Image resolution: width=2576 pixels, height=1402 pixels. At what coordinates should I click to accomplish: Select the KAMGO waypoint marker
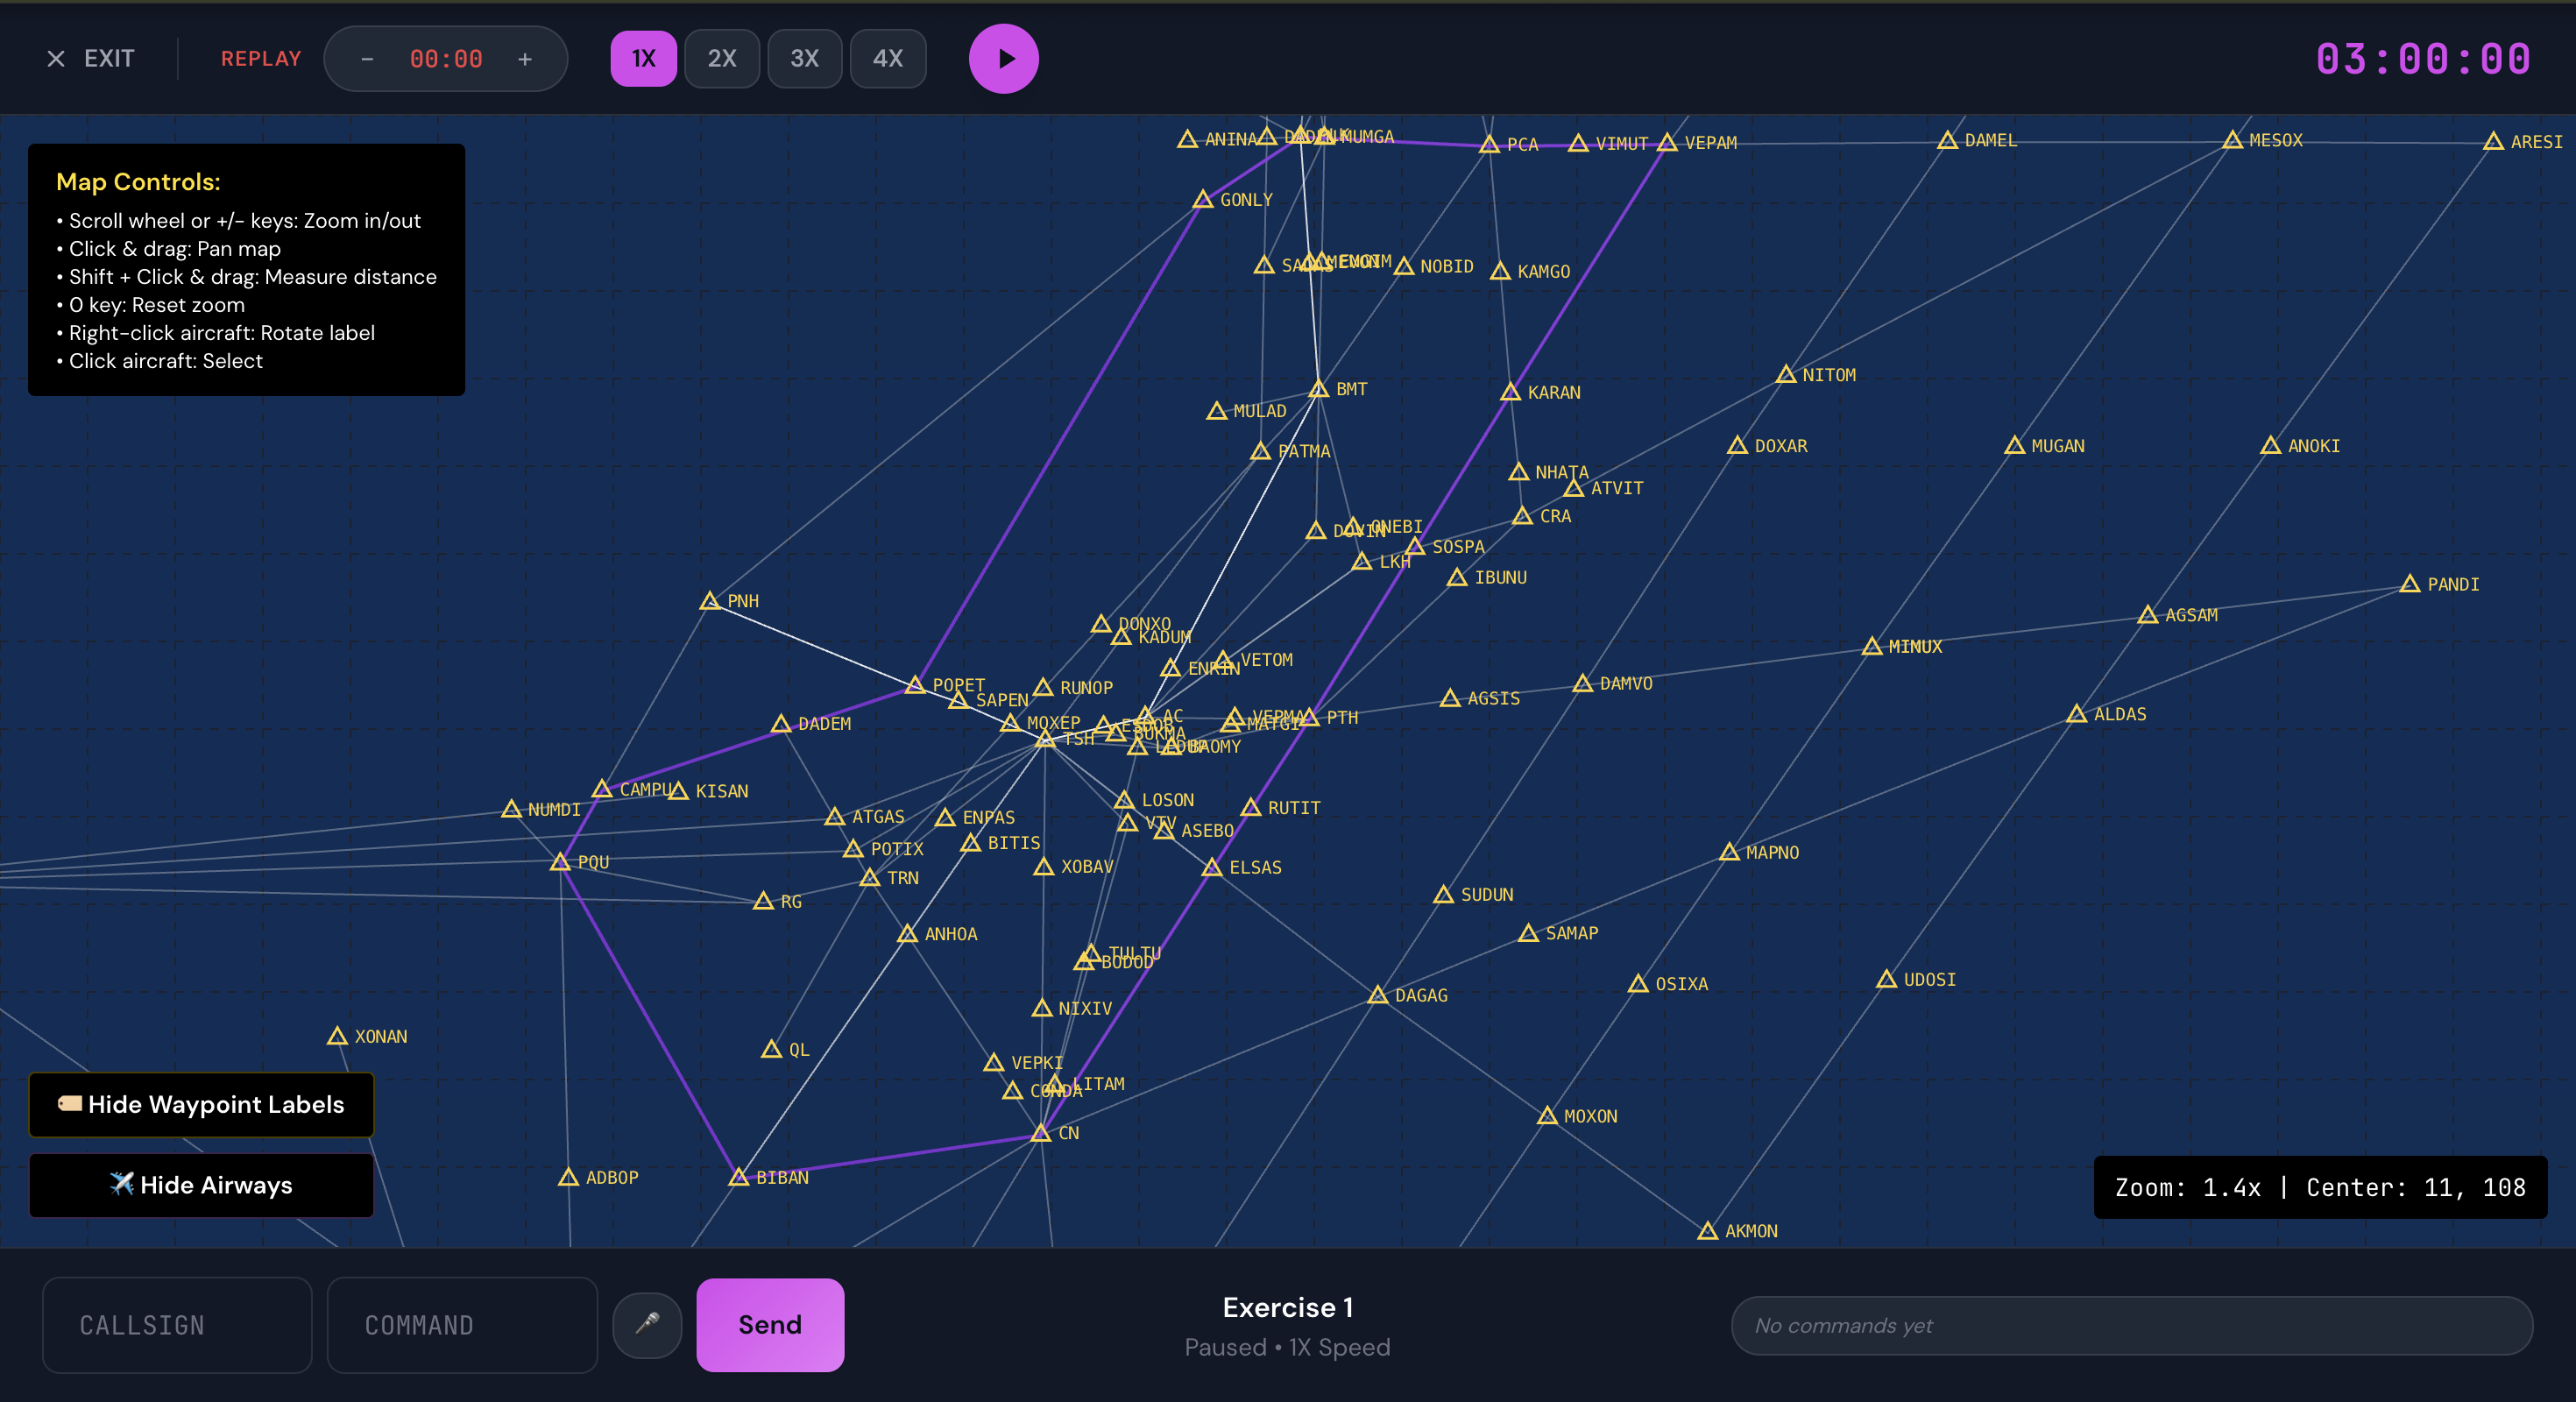click(x=1501, y=271)
